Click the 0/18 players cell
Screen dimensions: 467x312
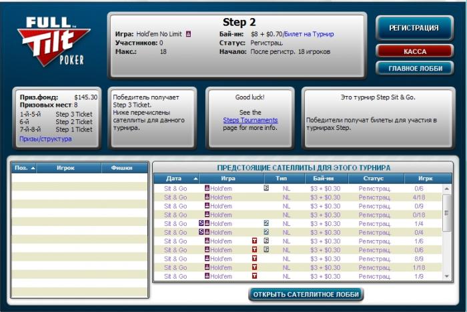click(419, 215)
